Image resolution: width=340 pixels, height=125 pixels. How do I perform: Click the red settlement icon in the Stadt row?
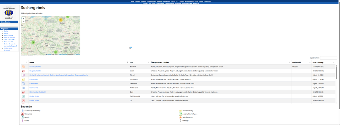point(23,71)
